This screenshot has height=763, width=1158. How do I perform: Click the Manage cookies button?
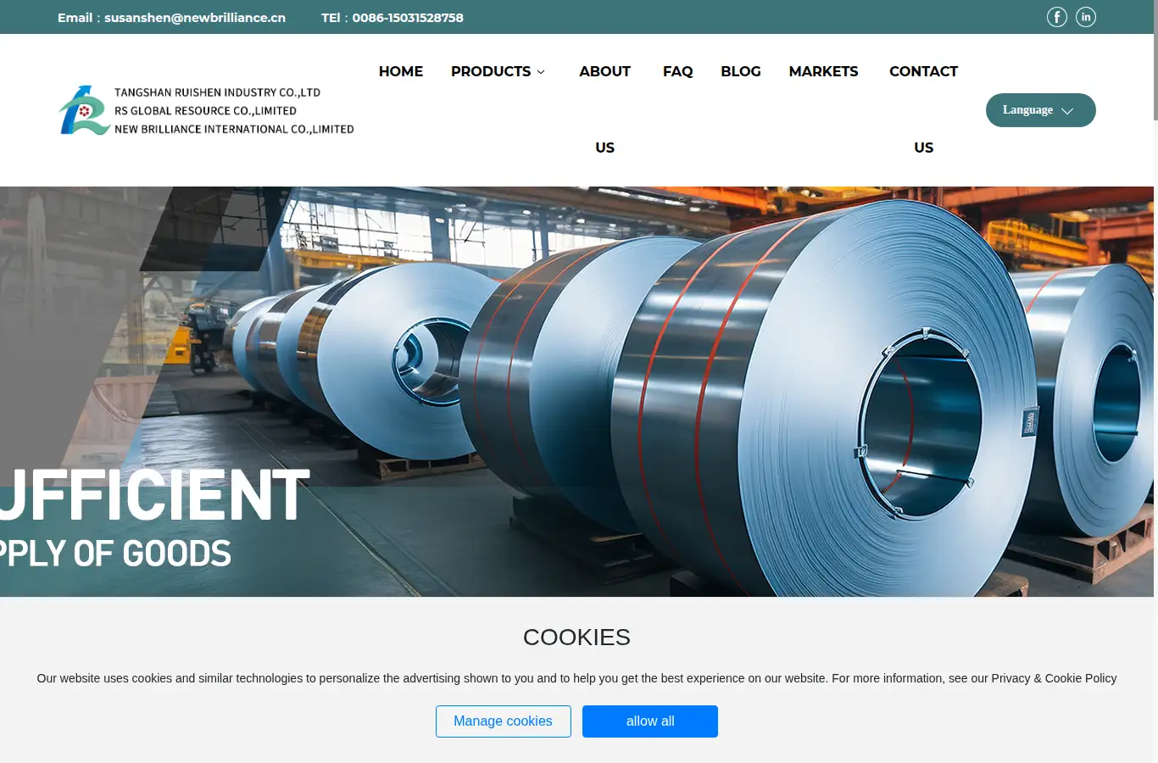[x=504, y=721]
